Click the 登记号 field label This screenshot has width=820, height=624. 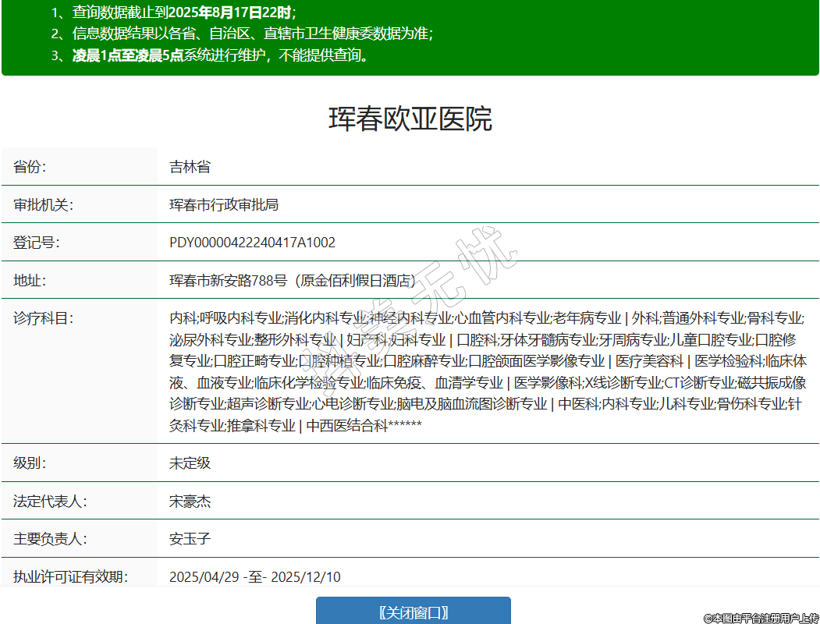(36, 243)
